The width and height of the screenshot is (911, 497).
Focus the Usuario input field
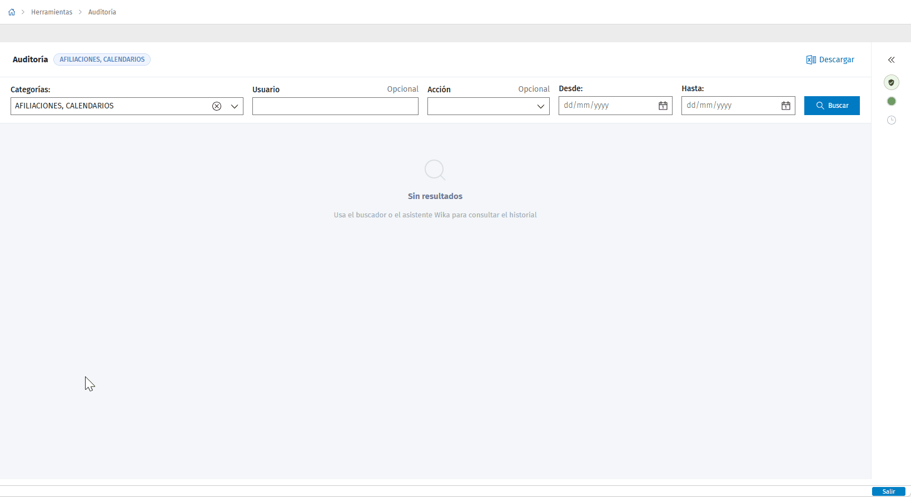coord(335,106)
